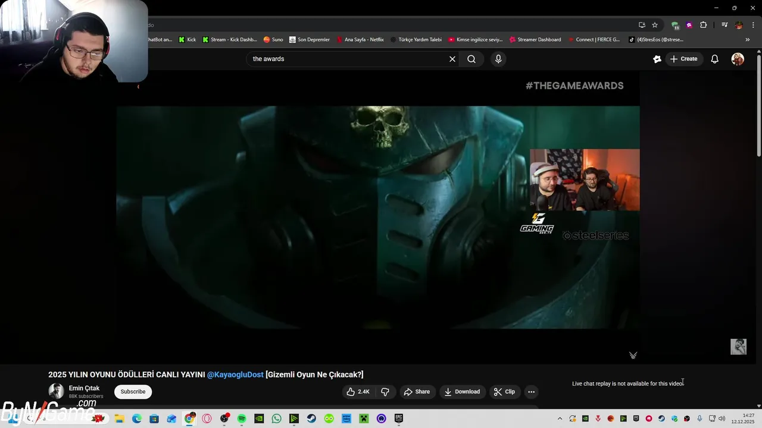Screen dimensions: 762x428
Task: Open NVIDIA app from taskbar
Action: click(x=259, y=418)
